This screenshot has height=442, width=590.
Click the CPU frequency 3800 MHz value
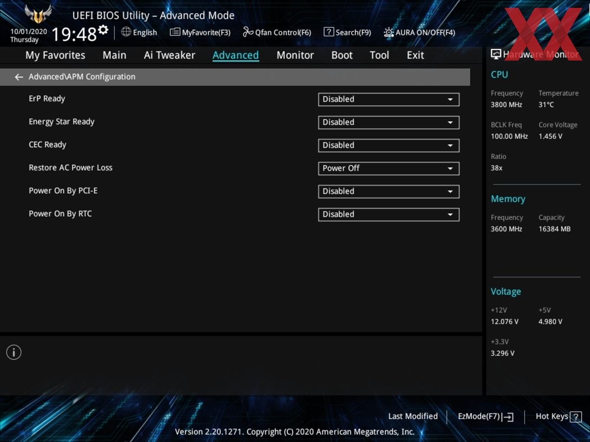tap(506, 105)
